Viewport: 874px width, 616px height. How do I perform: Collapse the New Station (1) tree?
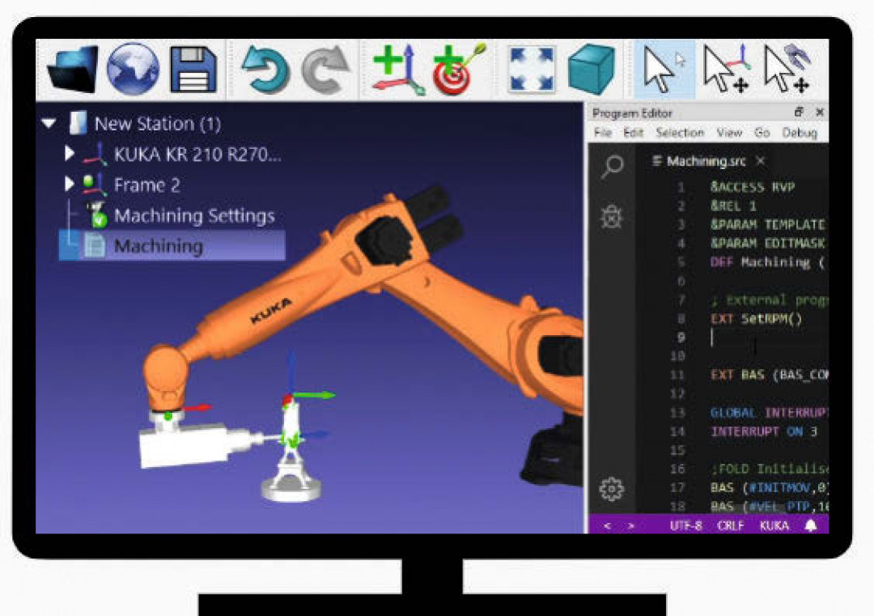coord(49,123)
